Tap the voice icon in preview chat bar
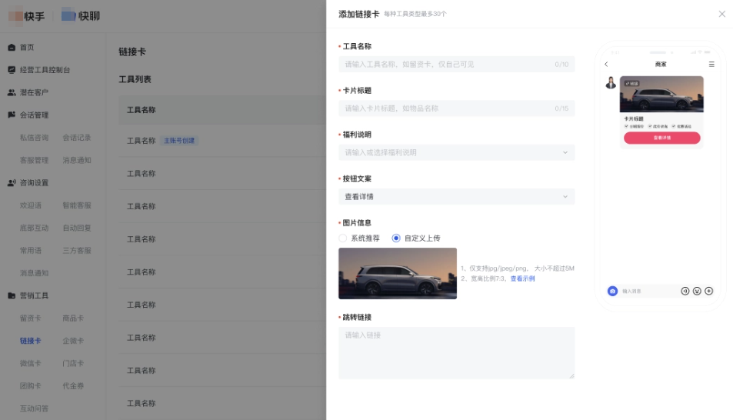The image size is (733, 420). click(685, 291)
